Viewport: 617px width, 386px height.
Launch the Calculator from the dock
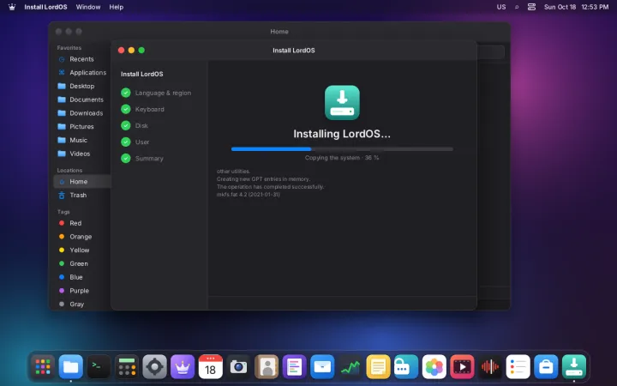[127, 367]
